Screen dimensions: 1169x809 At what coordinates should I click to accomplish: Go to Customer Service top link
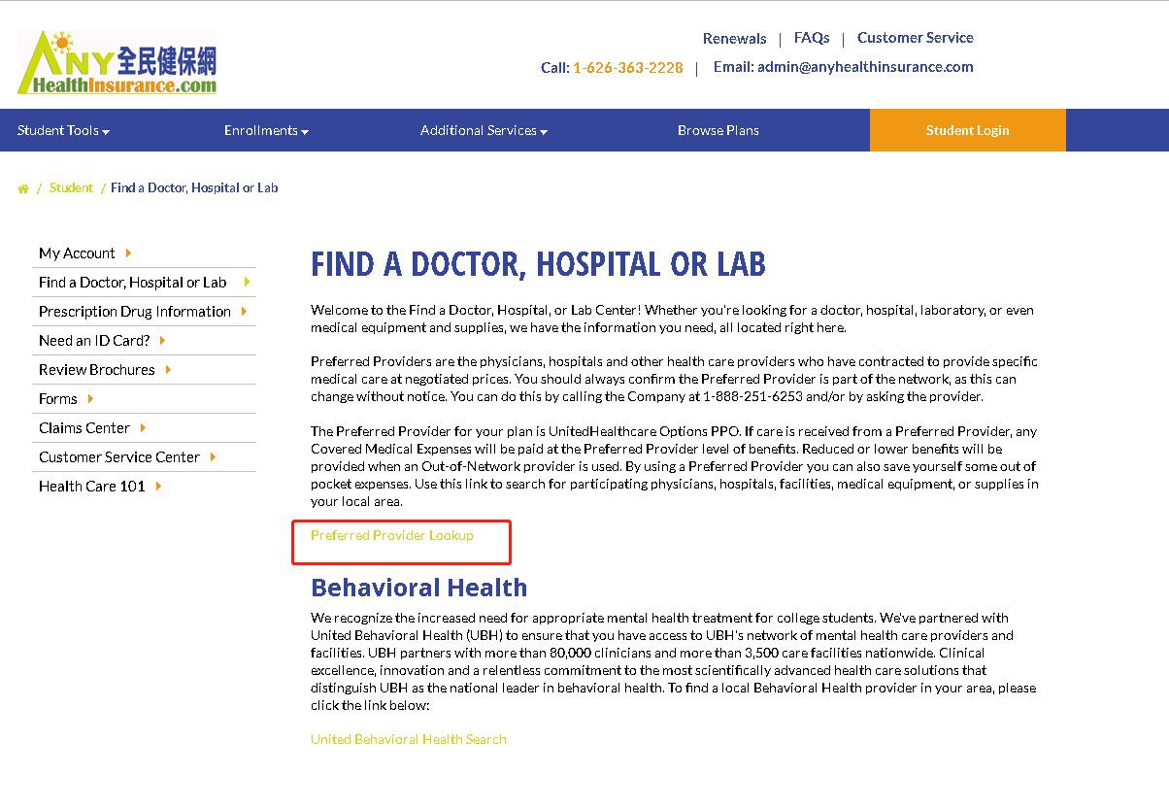pos(916,38)
